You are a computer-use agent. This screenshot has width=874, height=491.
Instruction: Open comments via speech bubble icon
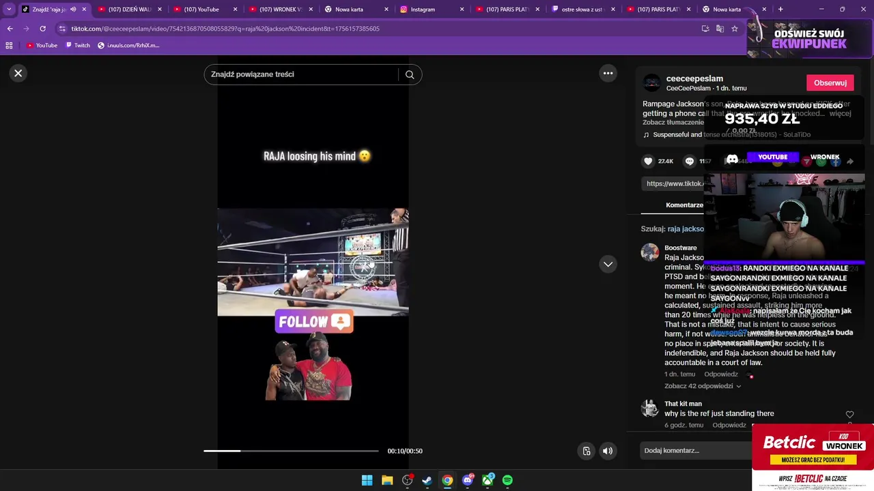pyautogui.click(x=690, y=161)
